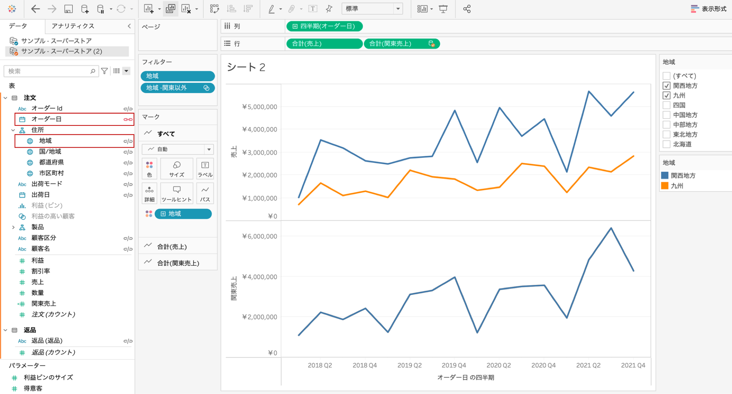Viewport: 732px width, 394px height.
Task: Check the 北海道 filter checkbox
Action: click(x=667, y=144)
